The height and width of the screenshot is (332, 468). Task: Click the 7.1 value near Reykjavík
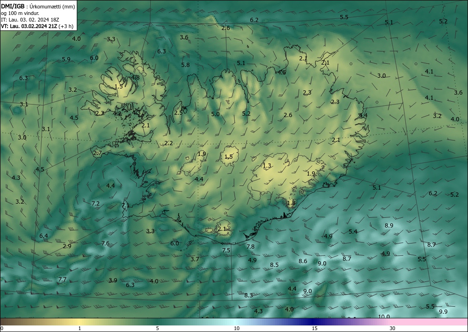click(x=125, y=206)
